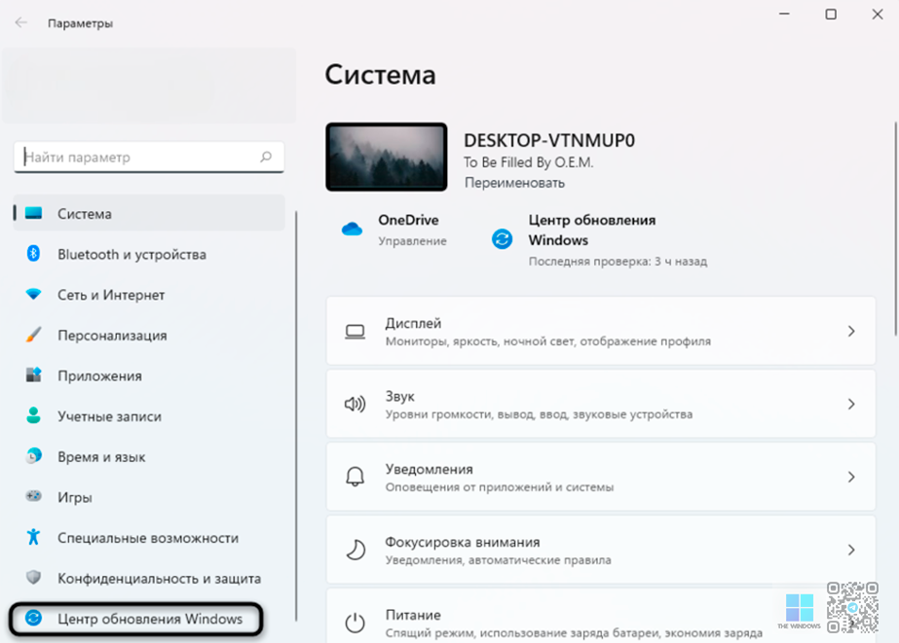The height and width of the screenshot is (643, 899).
Task: Click the Time and language clock icon
Action: click(x=33, y=456)
